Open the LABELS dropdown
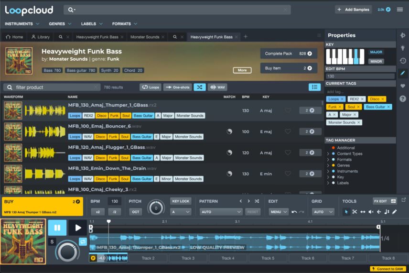This screenshot has width=409, height=273. 92,24
